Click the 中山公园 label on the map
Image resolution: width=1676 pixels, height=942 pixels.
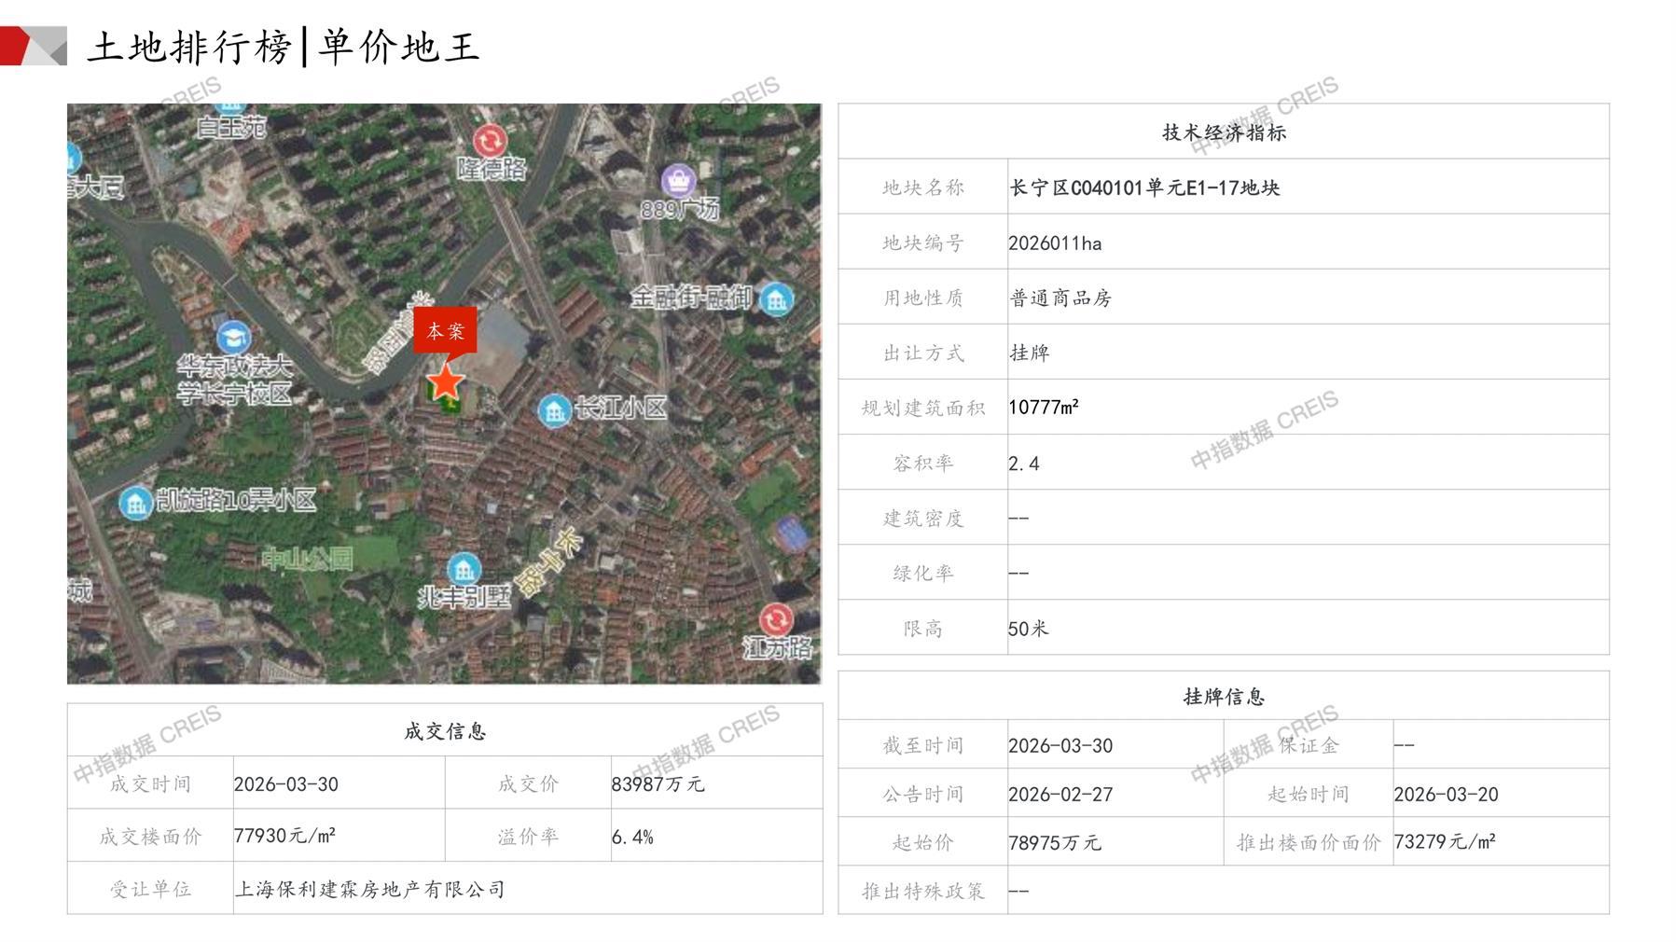tap(307, 559)
